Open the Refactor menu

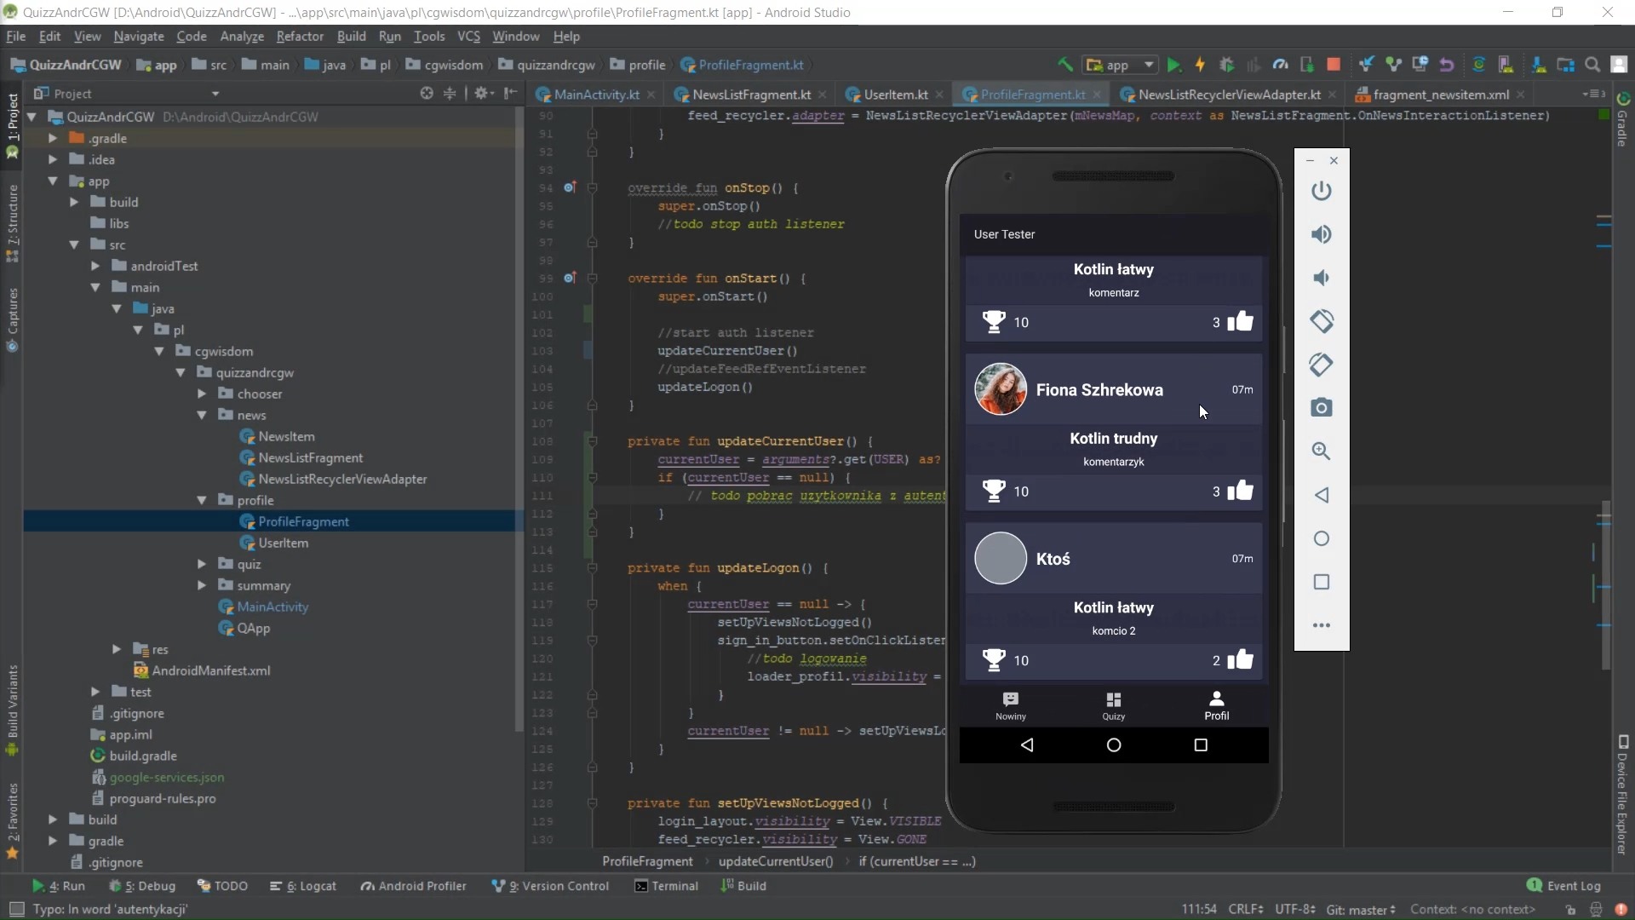(300, 36)
